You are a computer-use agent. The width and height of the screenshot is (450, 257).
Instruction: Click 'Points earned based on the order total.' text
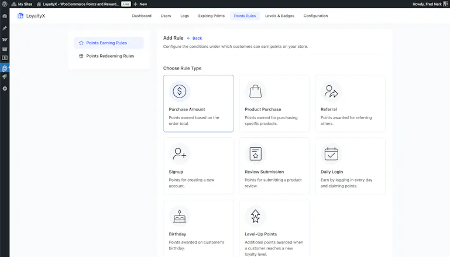point(194,121)
